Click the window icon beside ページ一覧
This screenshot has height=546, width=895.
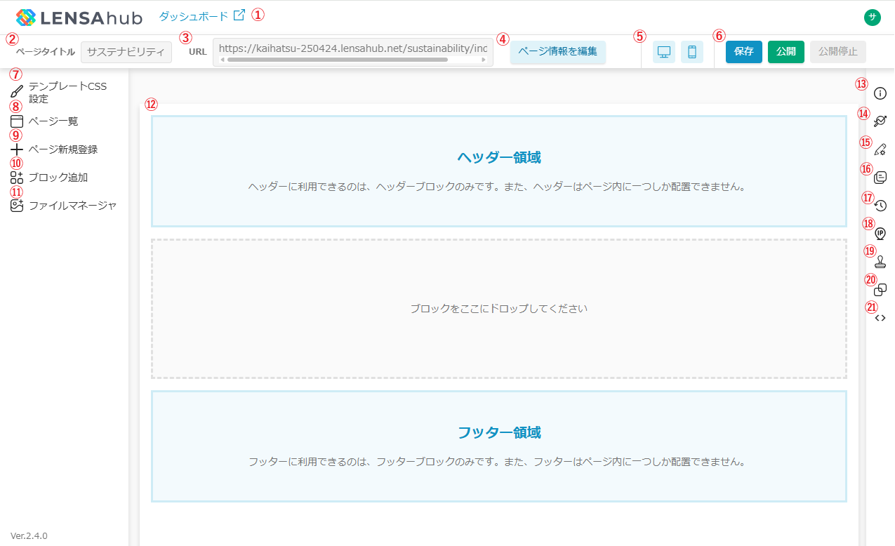pos(17,121)
